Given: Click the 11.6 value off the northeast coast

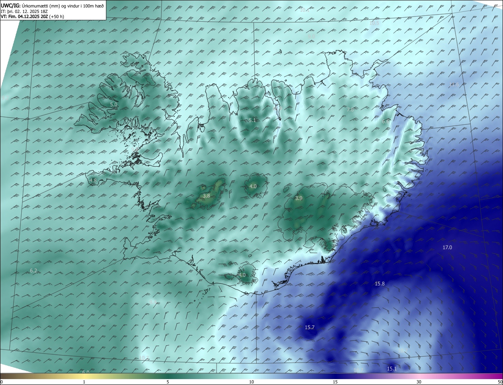Looking at the screenshot, I should [x=454, y=85].
